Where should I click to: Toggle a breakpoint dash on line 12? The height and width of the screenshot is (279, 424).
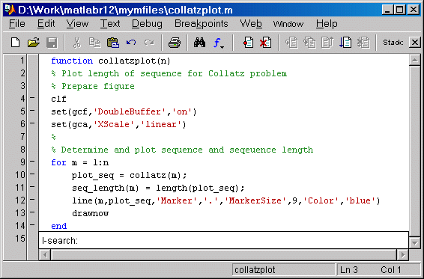pyautogui.click(x=32, y=200)
